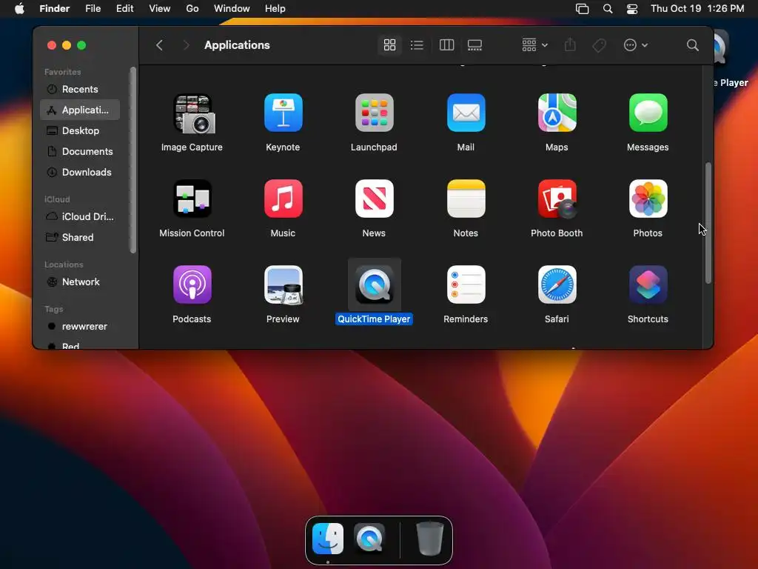Open Recents in the sidebar

click(80, 89)
